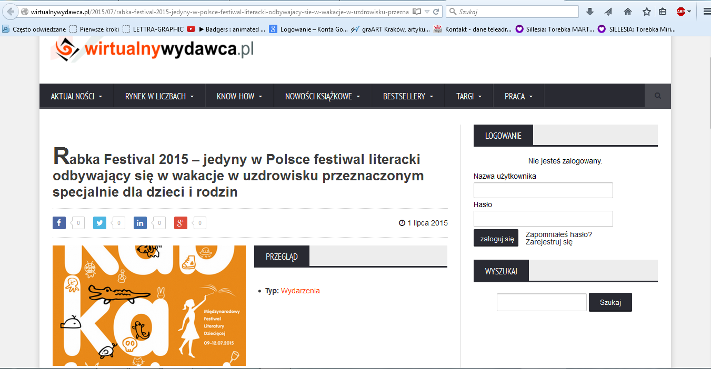Open the Adblock Plus dropdown arrow
711x369 pixels.
689,12
